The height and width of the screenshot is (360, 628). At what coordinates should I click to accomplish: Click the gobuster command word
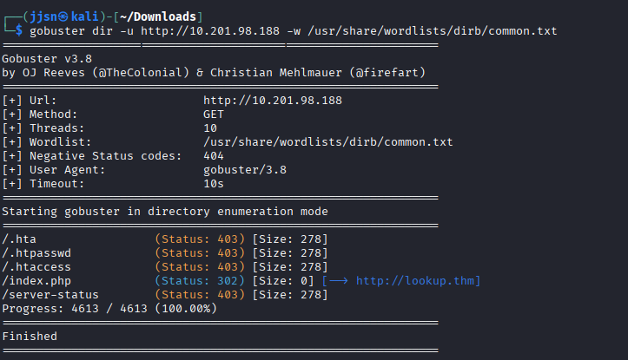click(57, 30)
